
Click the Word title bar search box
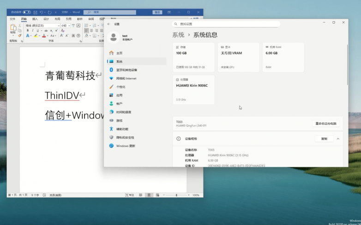[x=110, y=12]
